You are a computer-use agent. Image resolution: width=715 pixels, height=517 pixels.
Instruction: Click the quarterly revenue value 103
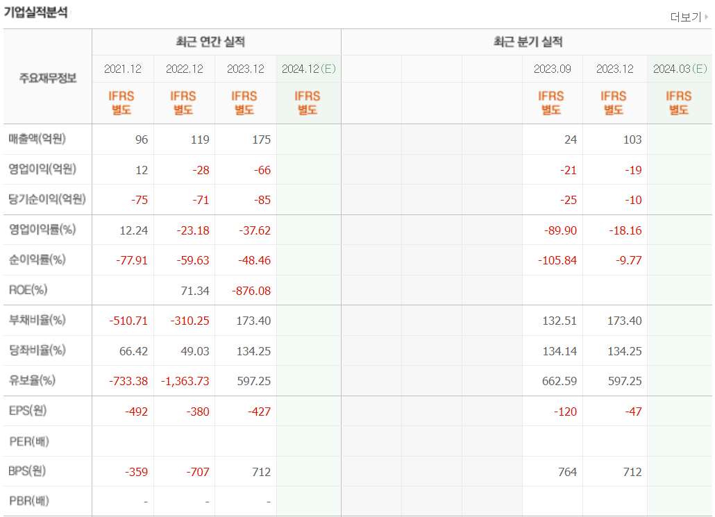click(632, 139)
